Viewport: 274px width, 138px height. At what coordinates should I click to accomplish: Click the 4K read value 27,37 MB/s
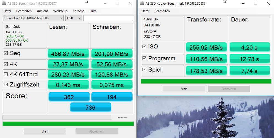pyautogui.click(x=68, y=64)
